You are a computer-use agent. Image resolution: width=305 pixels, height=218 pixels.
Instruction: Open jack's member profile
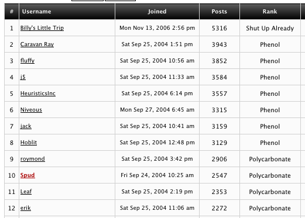click(x=26, y=126)
